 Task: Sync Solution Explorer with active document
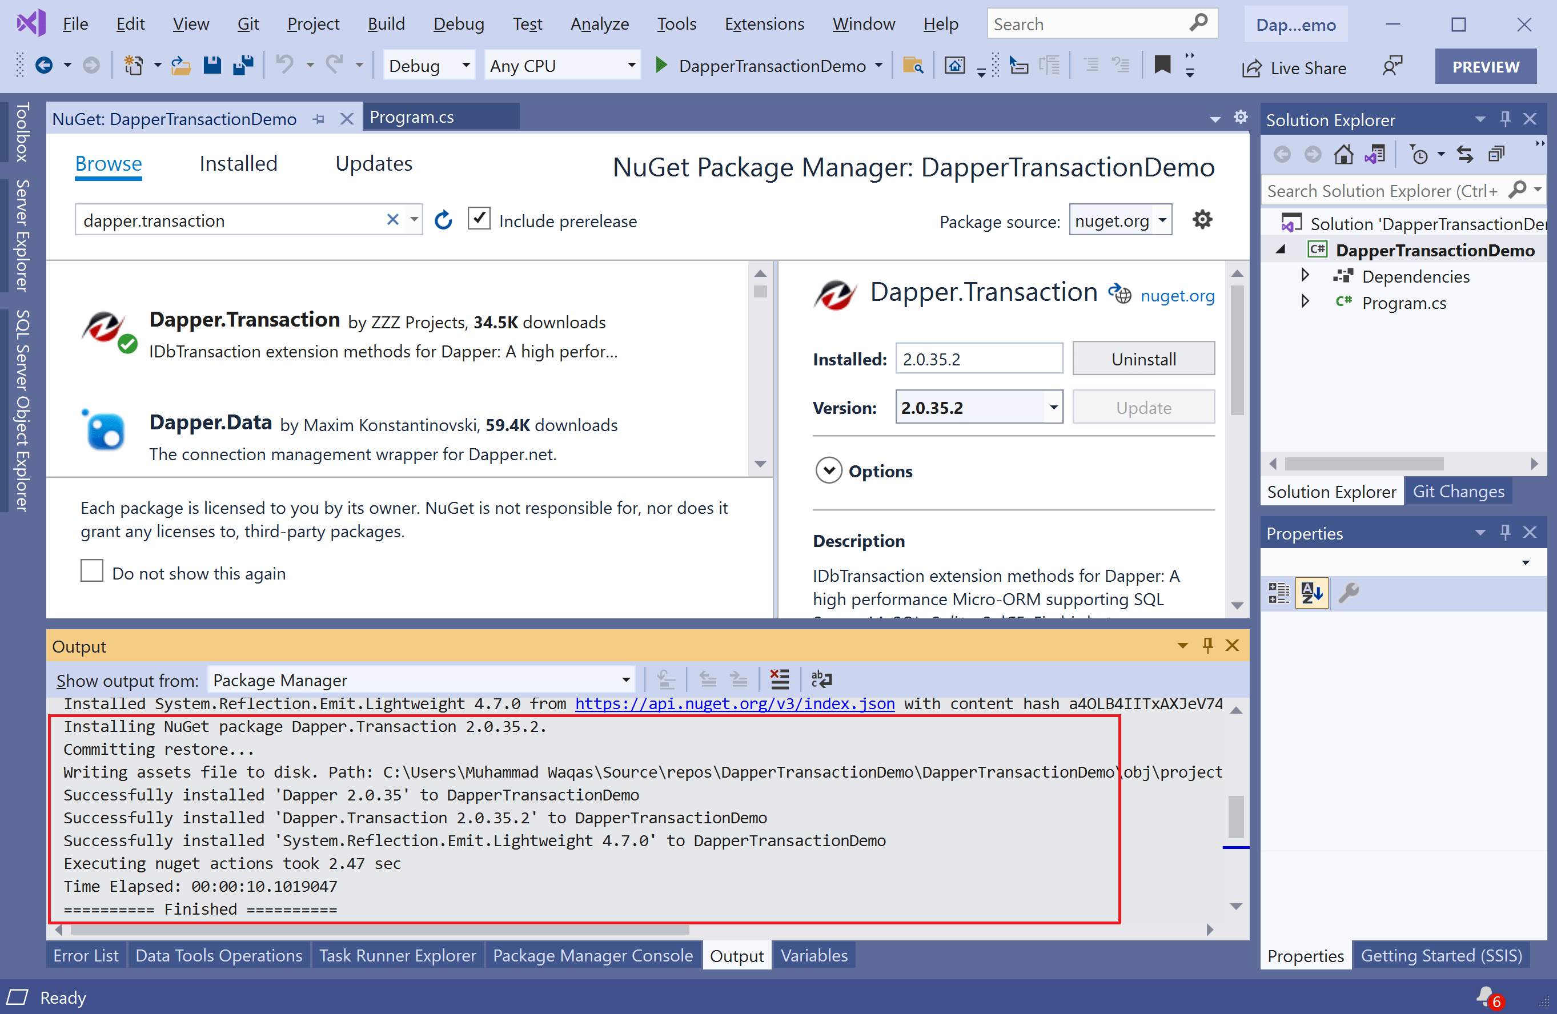pyautogui.click(x=1465, y=154)
